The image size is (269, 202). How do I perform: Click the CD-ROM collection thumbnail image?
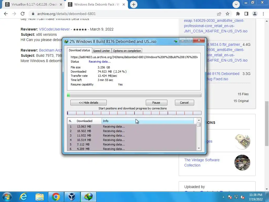coord(242,141)
